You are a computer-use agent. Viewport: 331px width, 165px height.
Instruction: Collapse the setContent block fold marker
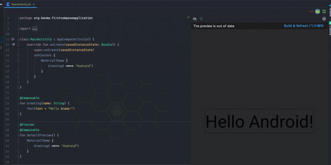click(18, 55)
